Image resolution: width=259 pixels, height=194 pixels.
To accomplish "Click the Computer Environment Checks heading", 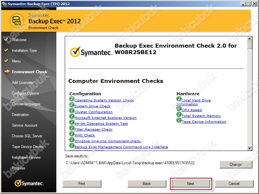I will tap(116, 81).
